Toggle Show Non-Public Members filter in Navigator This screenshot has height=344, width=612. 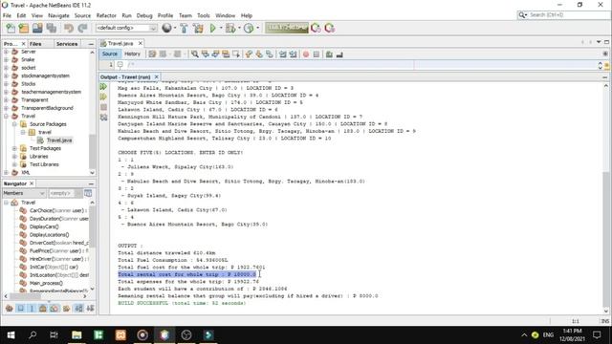pos(43,309)
